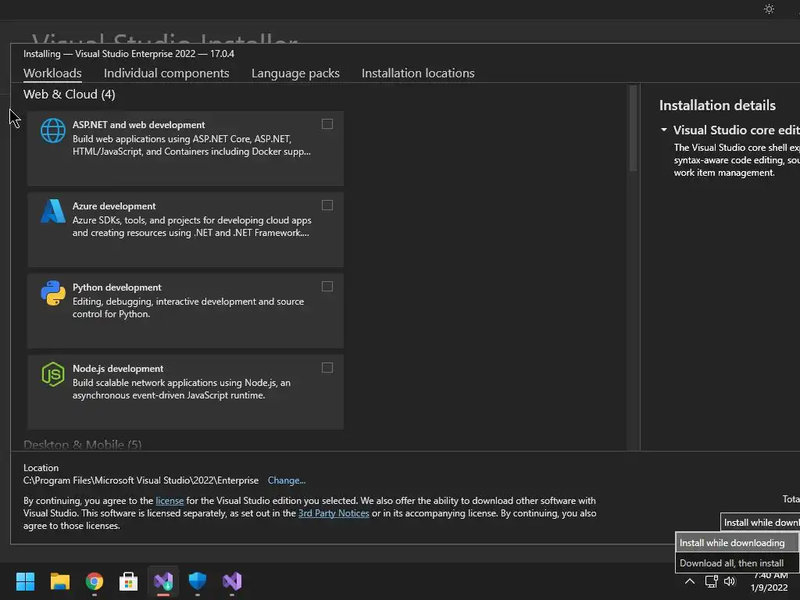Image resolution: width=800 pixels, height=600 pixels.
Task: Open the clock showing 1/9/2022
Action: pyautogui.click(x=770, y=581)
